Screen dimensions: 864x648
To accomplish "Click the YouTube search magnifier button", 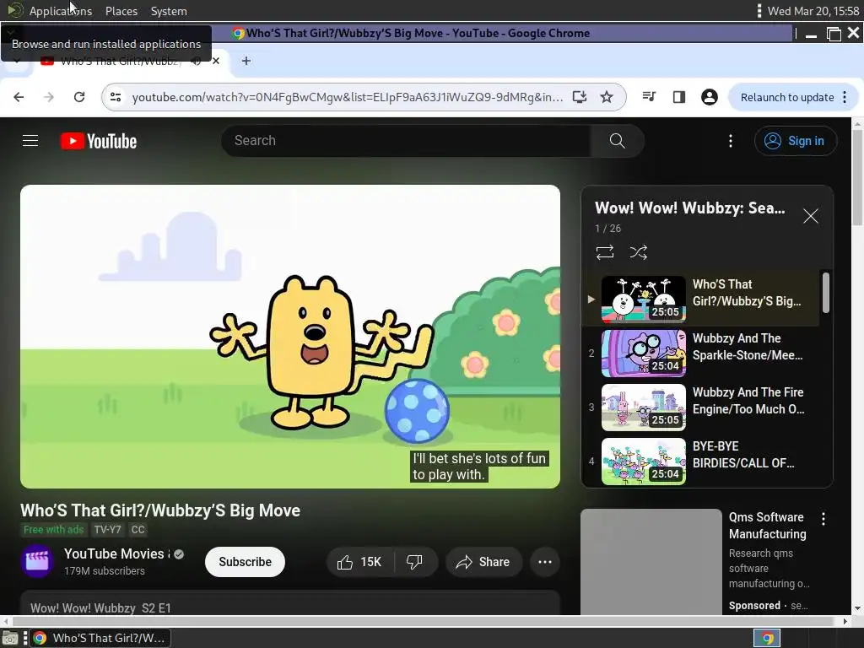I will pyautogui.click(x=617, y=141).
